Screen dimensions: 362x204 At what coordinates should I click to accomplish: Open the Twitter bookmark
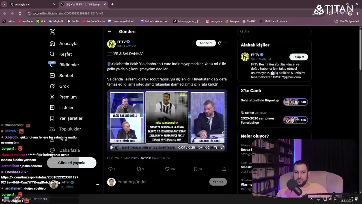(9, 21)
